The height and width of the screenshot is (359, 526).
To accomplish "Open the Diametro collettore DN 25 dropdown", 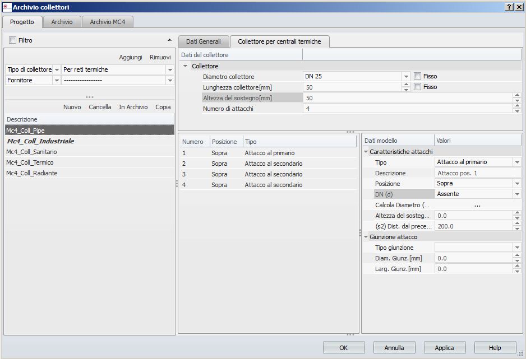I will pyautogui.click(x=406, y=76).
